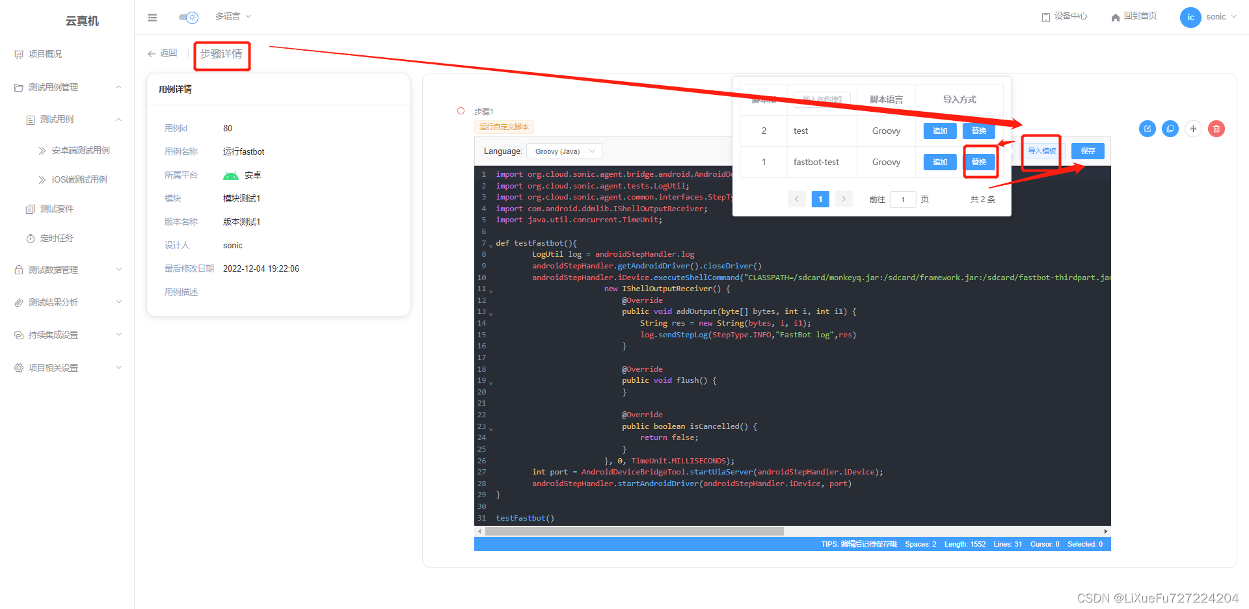Select the Groovy (Java) language dropdown
The height and width of the screenshot is (609, 1249).
564,151
